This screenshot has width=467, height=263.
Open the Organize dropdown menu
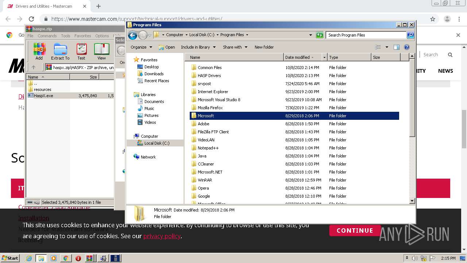(141, 47)
